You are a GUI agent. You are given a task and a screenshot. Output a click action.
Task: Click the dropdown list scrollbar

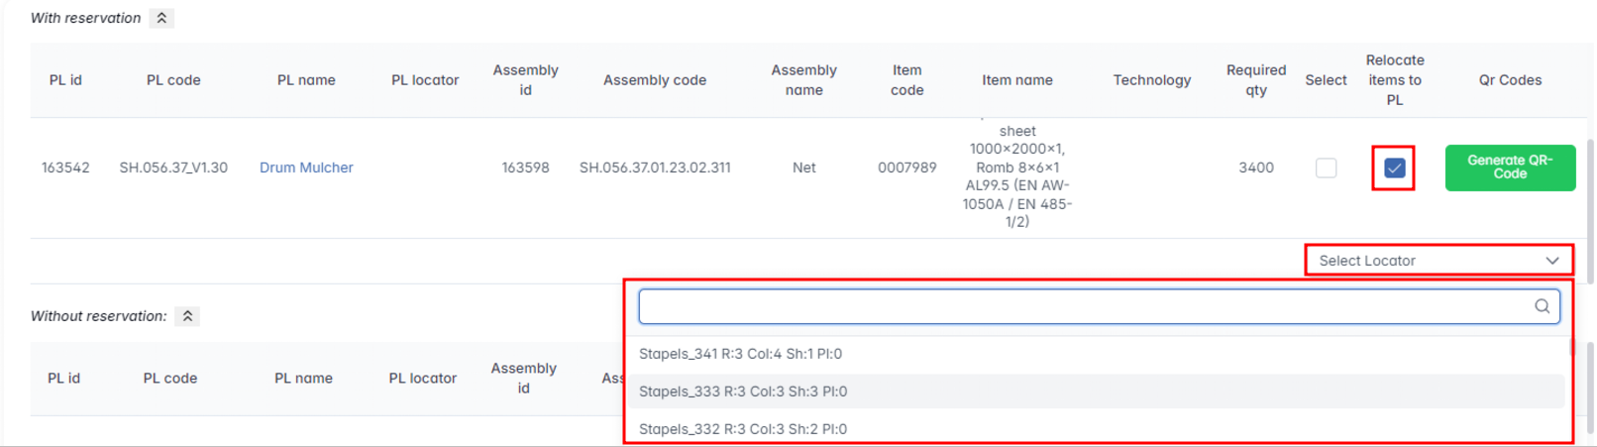1570,349
